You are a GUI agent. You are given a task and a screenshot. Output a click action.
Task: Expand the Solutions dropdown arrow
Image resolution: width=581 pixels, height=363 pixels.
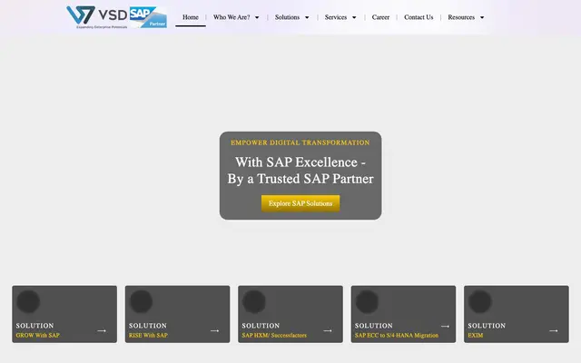(307, 17)
